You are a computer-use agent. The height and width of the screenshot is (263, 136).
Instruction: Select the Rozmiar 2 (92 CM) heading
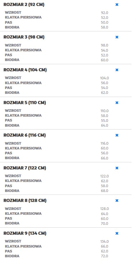pyautogui.click(x=24, y=5)
